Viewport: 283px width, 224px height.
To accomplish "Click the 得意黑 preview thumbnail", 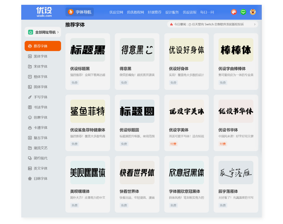I will point(137,50).
